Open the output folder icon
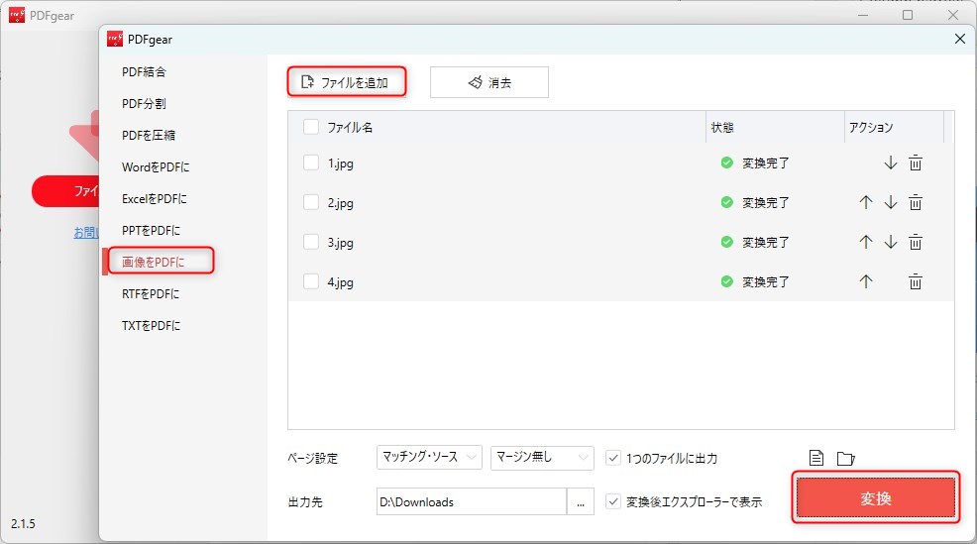Viewport: 977px width, 544px height. (845, 459)
